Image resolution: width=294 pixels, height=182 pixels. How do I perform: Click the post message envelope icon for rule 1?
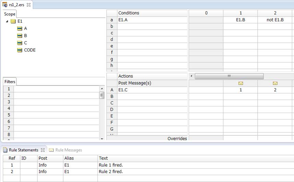coord(240,83)
